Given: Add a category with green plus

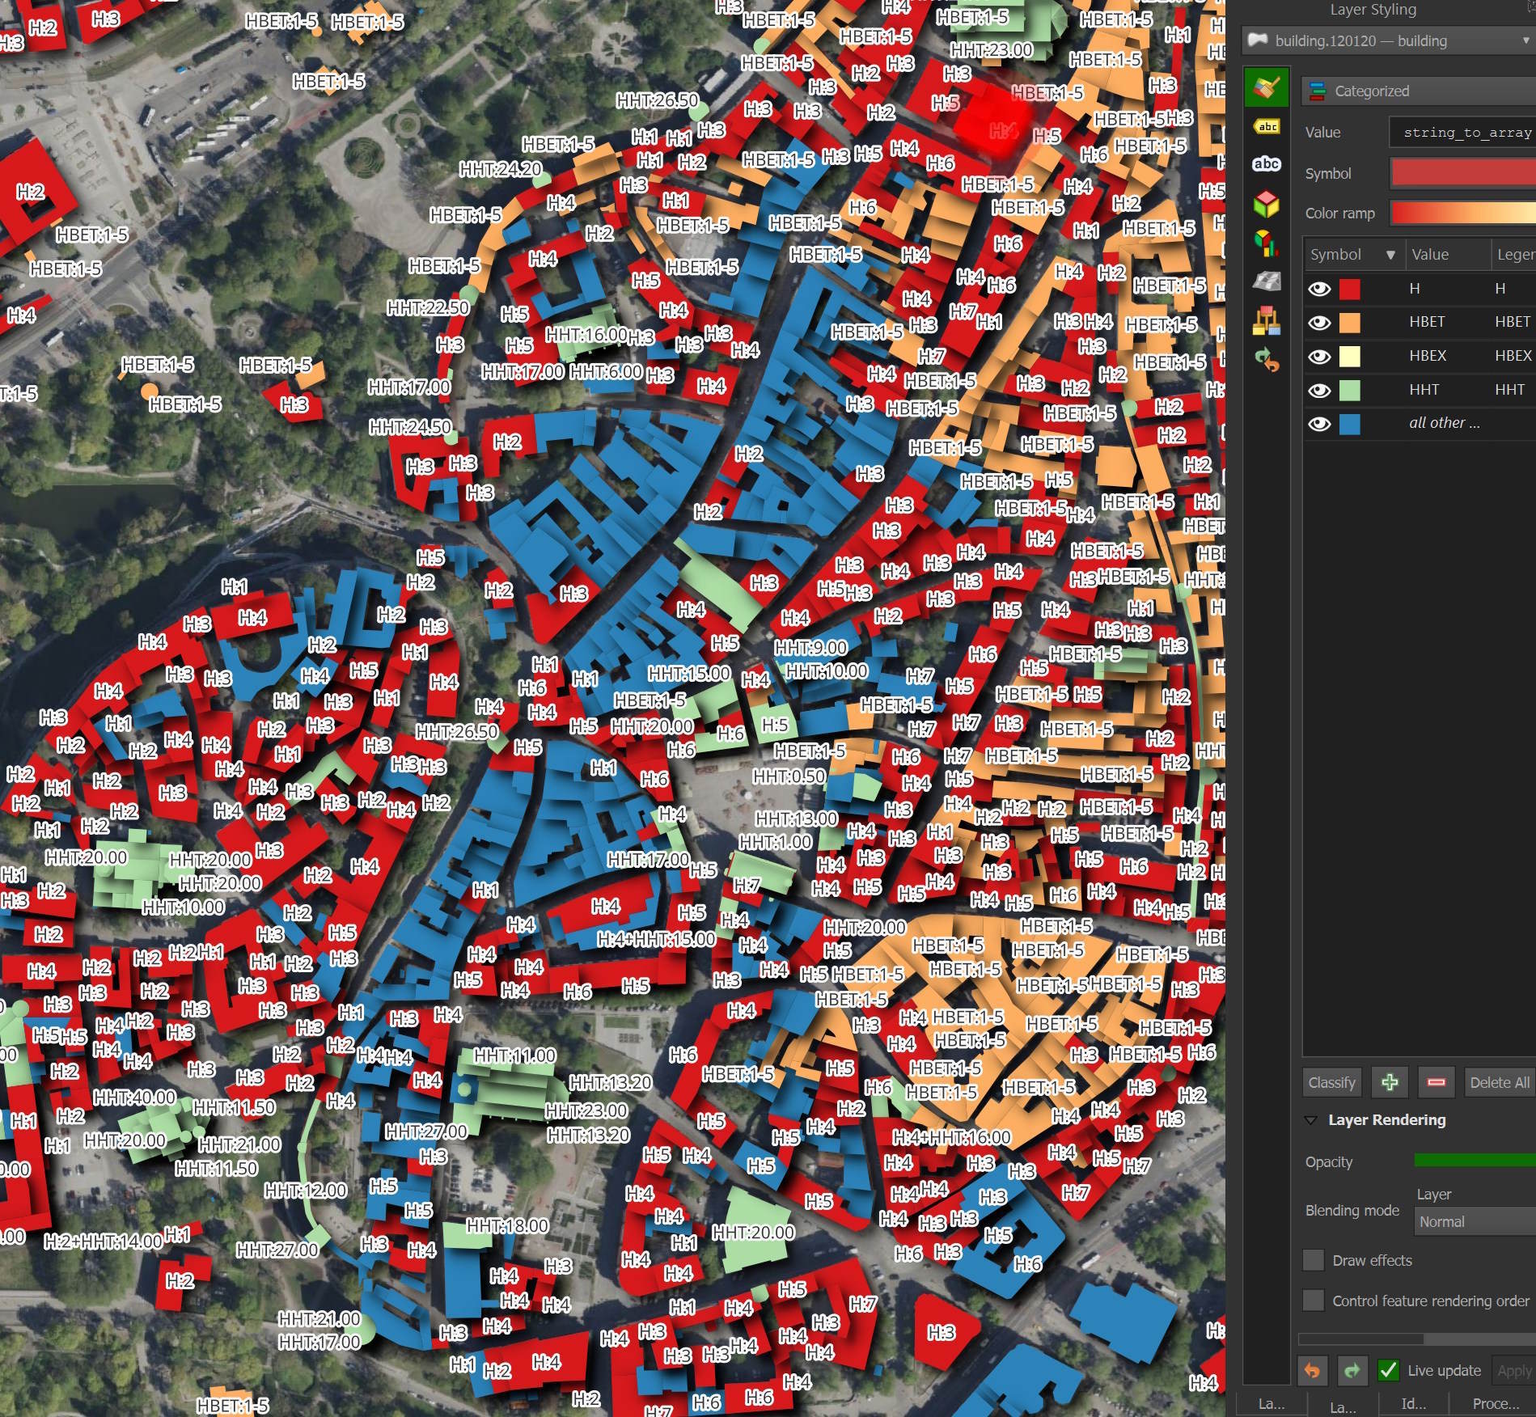Looking at the screenshot, I should [x=1389, y=1082].
